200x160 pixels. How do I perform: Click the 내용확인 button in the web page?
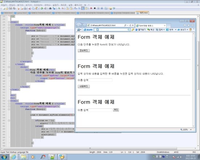pyautogui.click(x=84, y=87)
